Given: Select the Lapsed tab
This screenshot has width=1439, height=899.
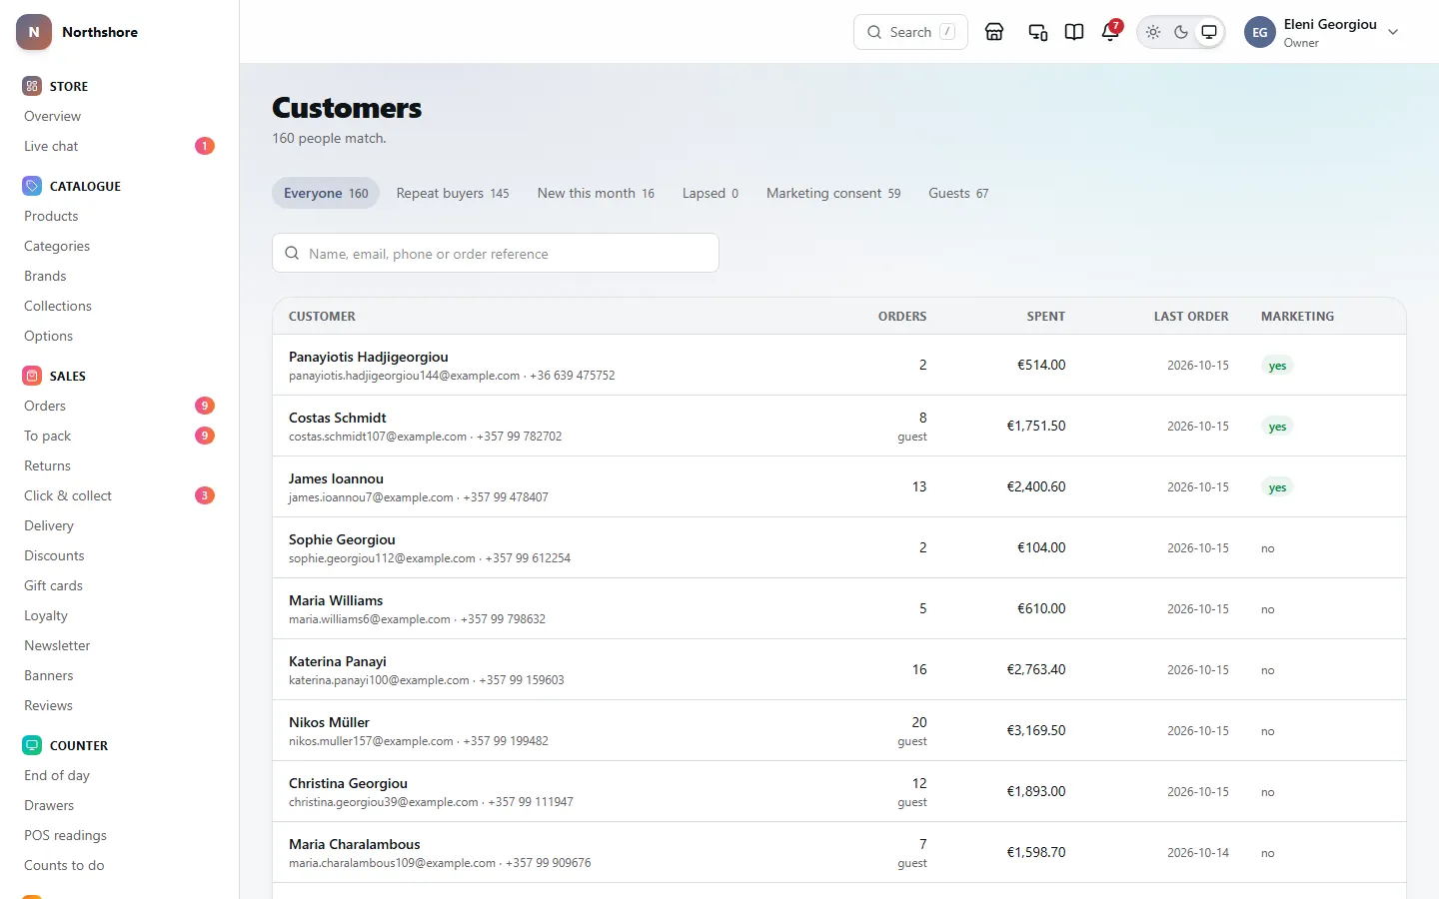Looking at the screenshot, I should click(x=711, y=193).
